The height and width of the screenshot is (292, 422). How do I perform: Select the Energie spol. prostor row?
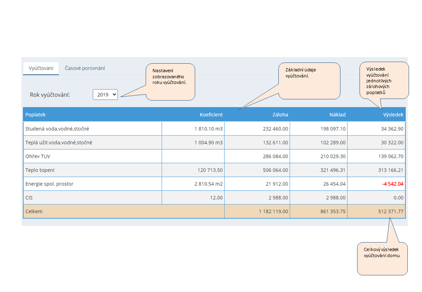pyautogui.click(x=50, y=184)
